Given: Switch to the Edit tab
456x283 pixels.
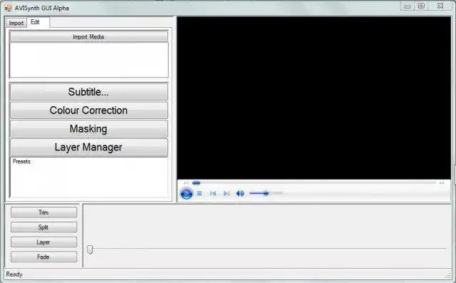Looking at the screenshot, I should point(38,22).
